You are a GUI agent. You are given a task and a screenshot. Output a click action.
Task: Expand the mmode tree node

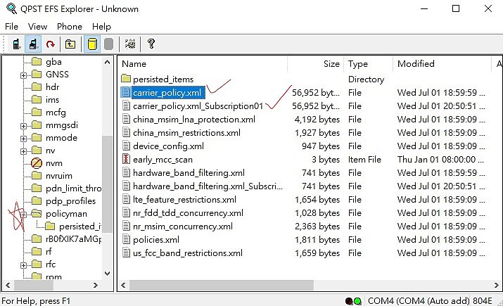pyautogui.click(x=23, y=139)
